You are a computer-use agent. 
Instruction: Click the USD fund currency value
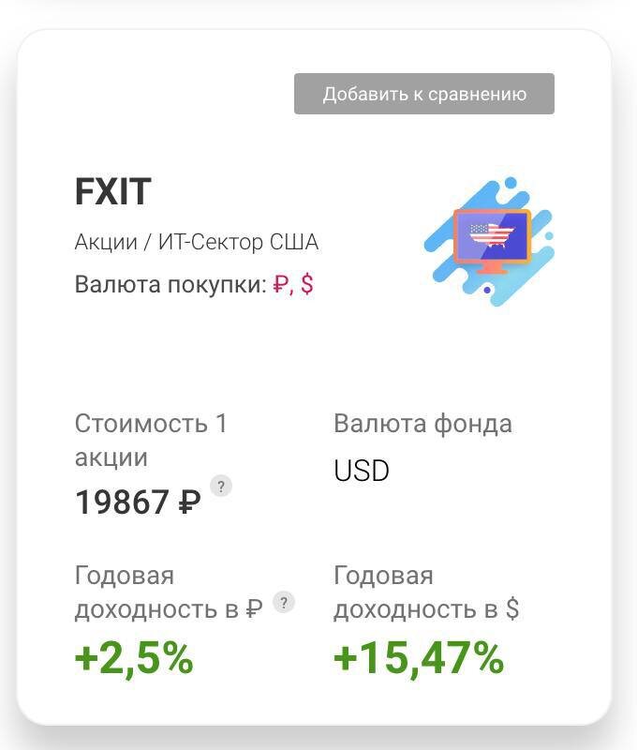click(x=361, y=471)
